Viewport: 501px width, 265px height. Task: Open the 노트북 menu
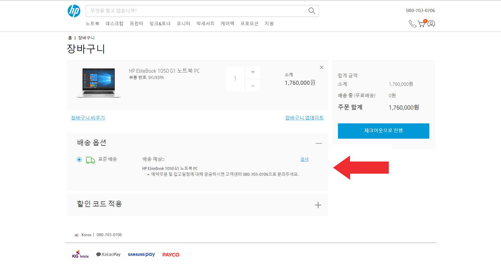pos(92,24)
